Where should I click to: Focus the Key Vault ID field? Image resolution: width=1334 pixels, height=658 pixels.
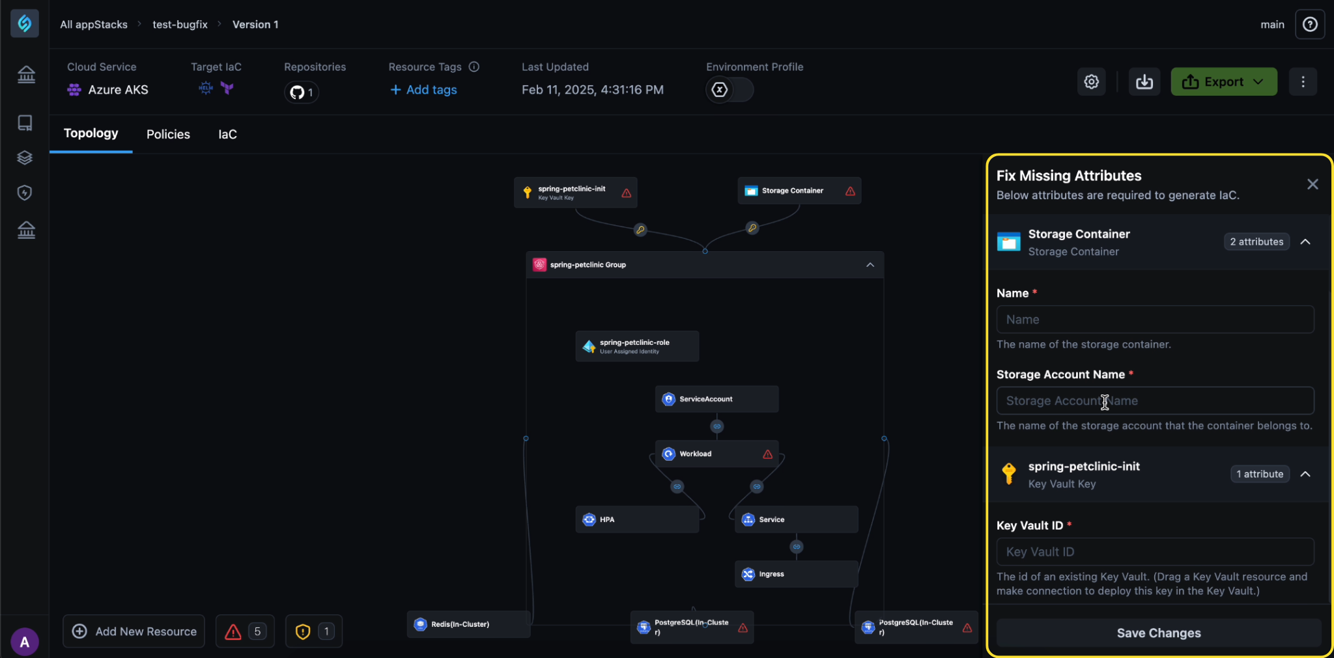point(1155,552)
